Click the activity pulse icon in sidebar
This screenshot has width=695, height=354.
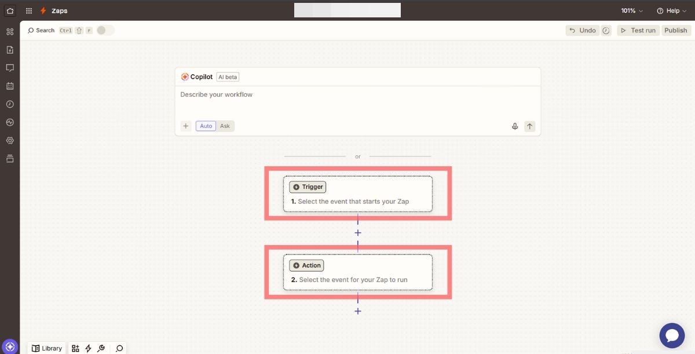click(x=10, y=122)
